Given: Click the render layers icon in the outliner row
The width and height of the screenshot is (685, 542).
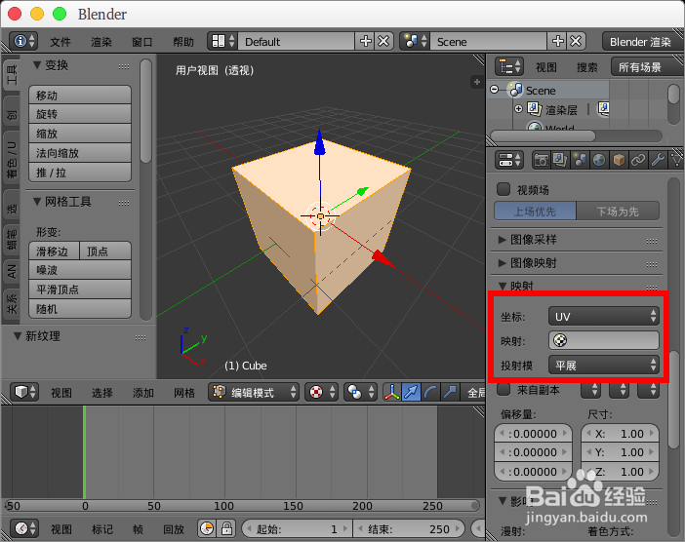Looking at the screenshot, I should pos(535,108).
